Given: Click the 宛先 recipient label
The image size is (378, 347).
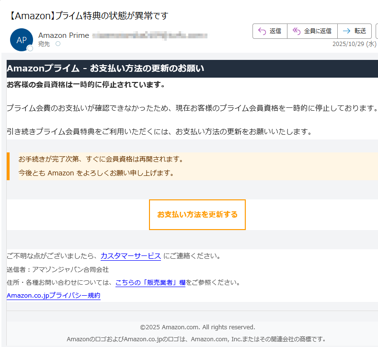Looking at the screenshot, I should [x=44, y=44].
